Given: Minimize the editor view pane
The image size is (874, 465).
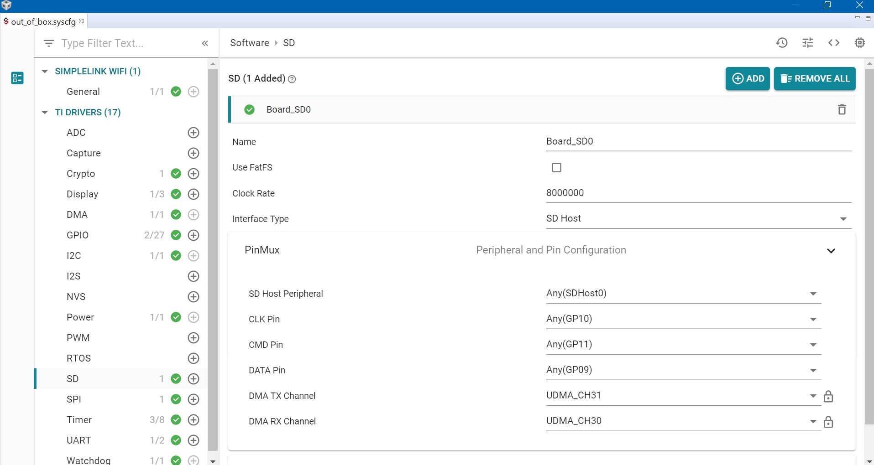Looking at the screenshot, I should (857, 18).
